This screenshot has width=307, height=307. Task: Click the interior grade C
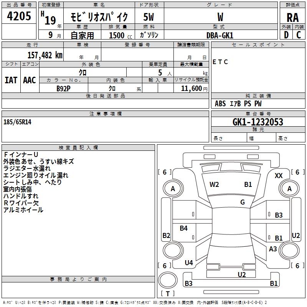(x=299, y=35)
